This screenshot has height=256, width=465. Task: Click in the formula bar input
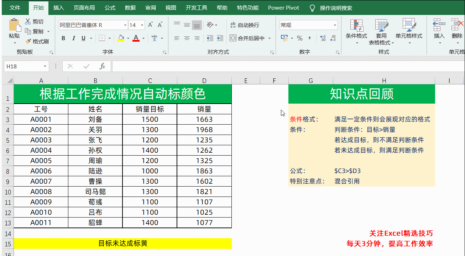(288, 66)
